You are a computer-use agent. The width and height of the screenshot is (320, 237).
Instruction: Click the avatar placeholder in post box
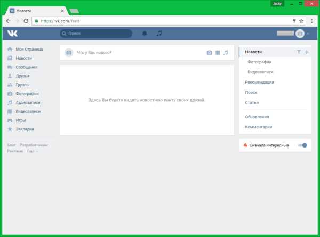69,53
